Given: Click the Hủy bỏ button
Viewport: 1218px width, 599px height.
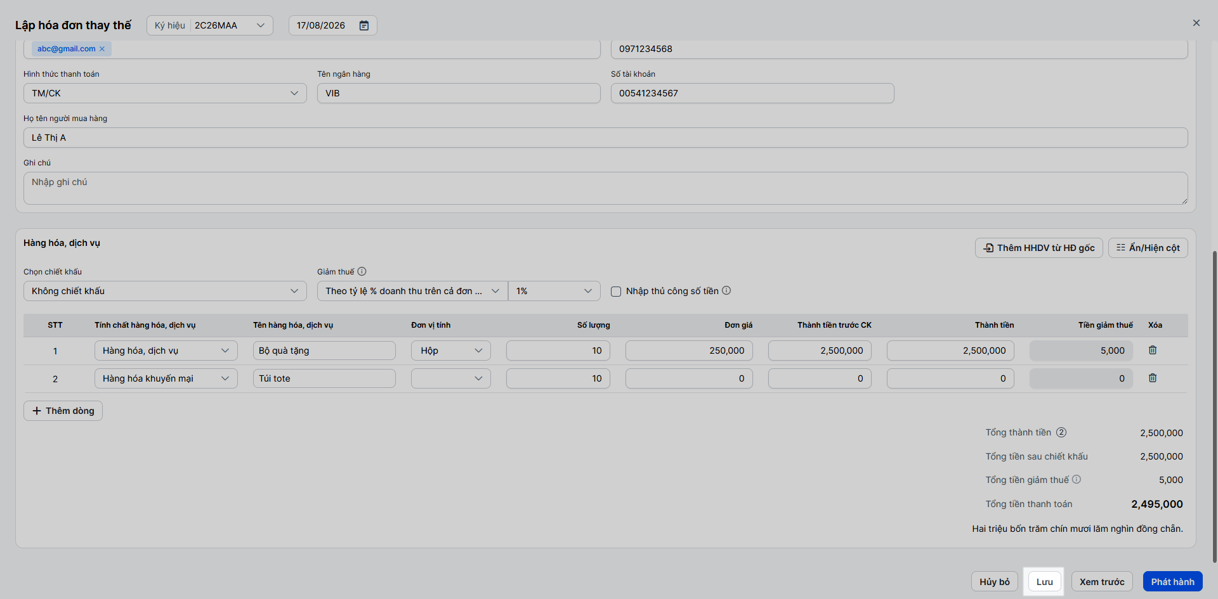Looking at the screenshot, I should click(995, 582).
